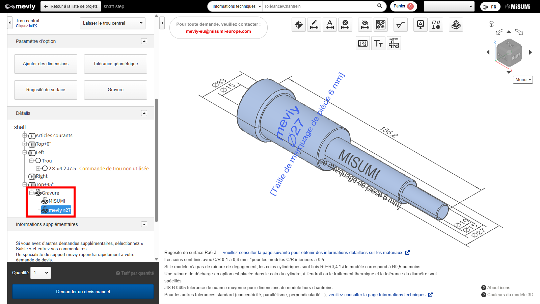Open the view cube Menu dropdown
The image size is (540, 304).
523,80
